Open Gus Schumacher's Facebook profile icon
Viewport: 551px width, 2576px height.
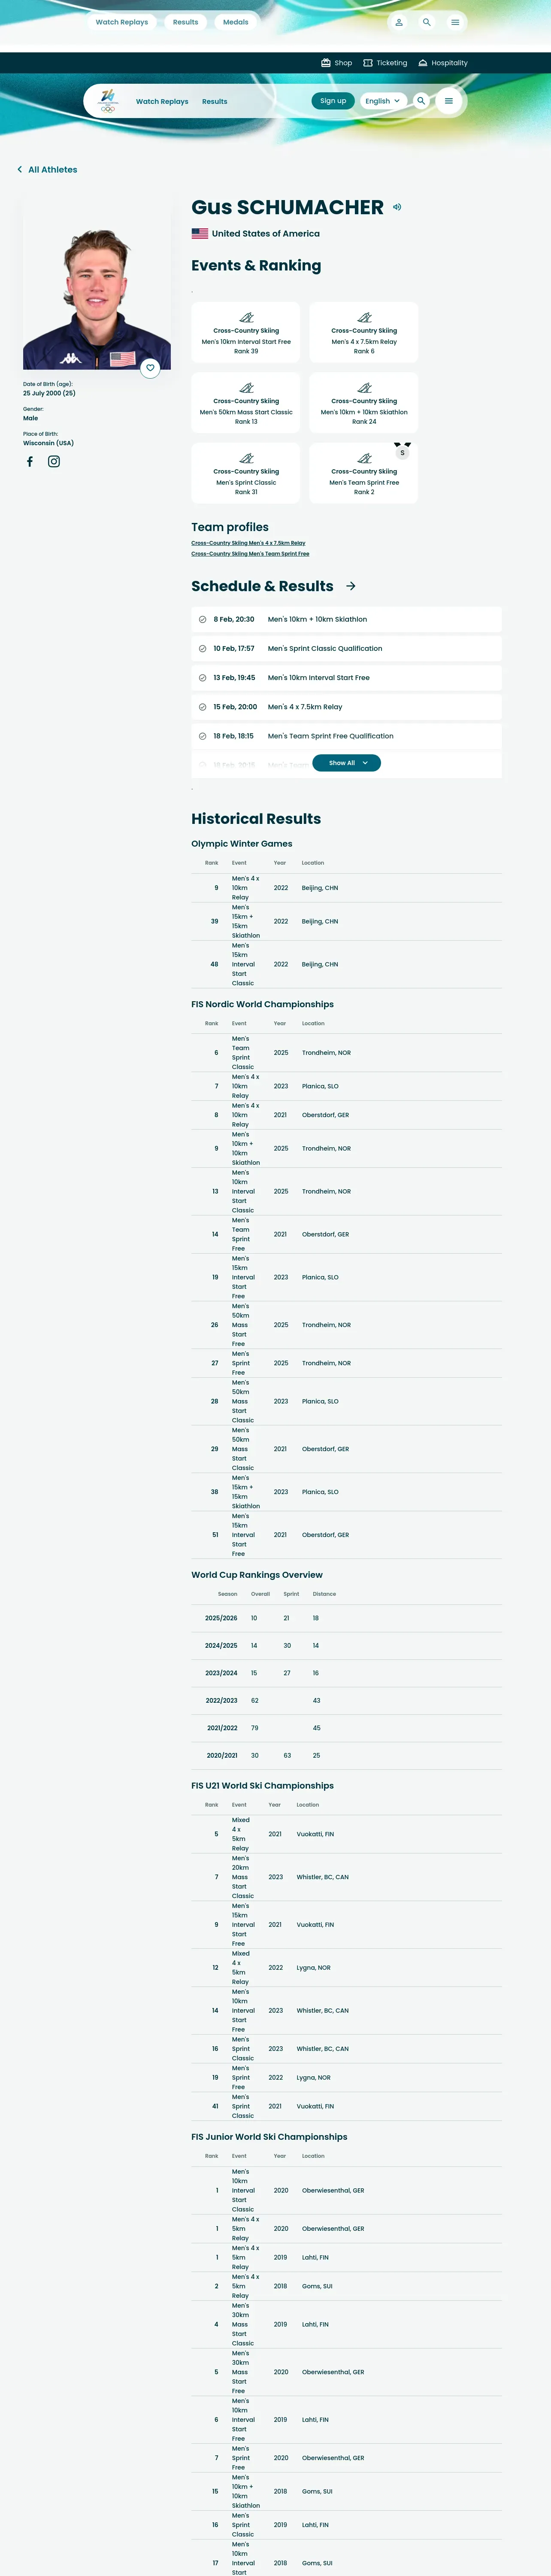tap(30, 461)
